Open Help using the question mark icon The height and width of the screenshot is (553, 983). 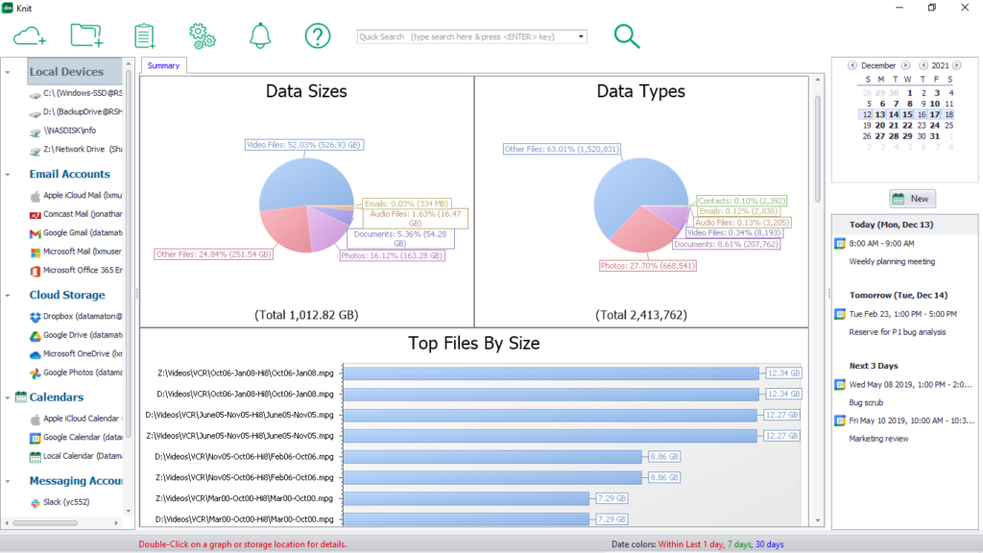point(317,35)
